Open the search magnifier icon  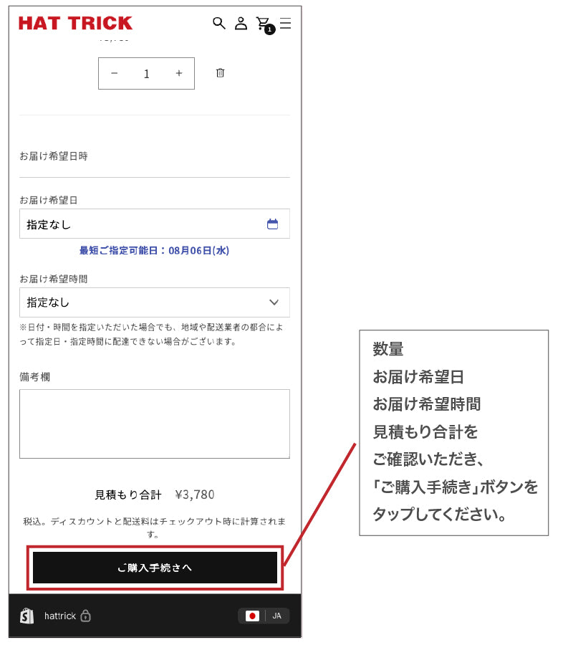[x=219, y=23]
